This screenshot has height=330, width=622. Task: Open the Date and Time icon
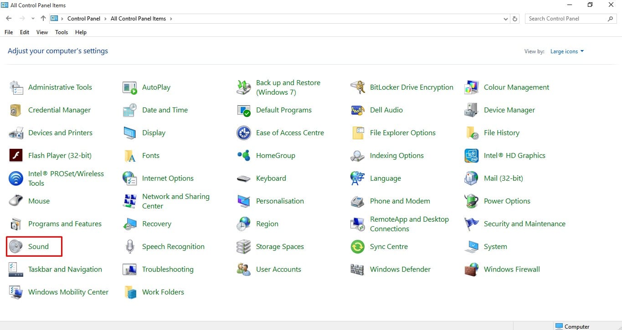coord(130,110)
